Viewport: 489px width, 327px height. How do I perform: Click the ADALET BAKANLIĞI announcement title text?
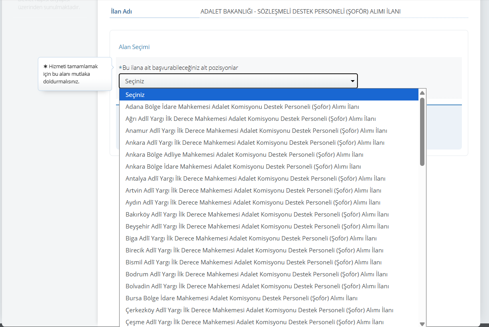(300, 12)
